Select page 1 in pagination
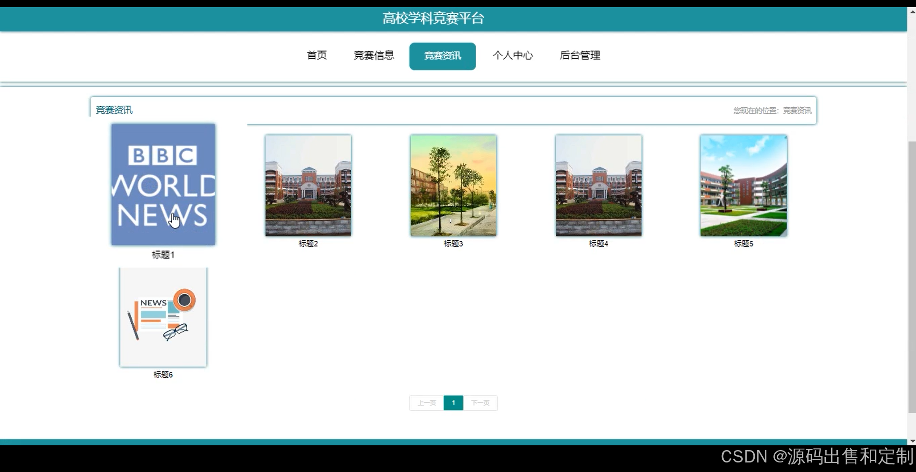 tap(453, 403)
